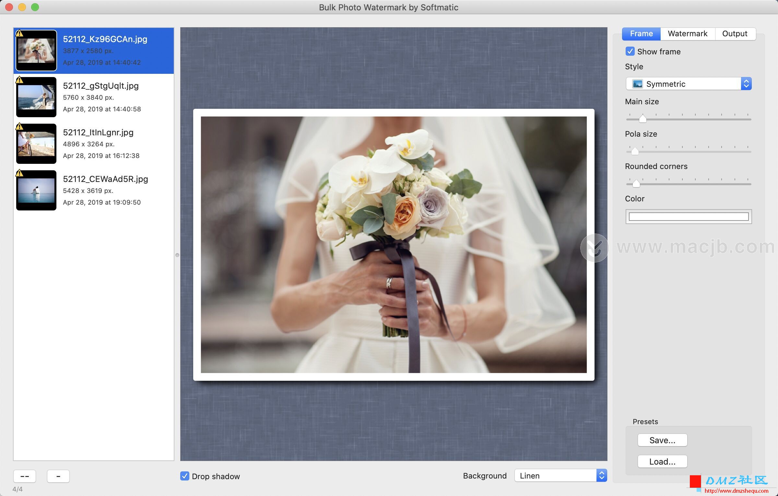Image resolution: width=778 pixels, height=496 pixels.
Task: Click the Load... preset button
Action: coord(662,462)
